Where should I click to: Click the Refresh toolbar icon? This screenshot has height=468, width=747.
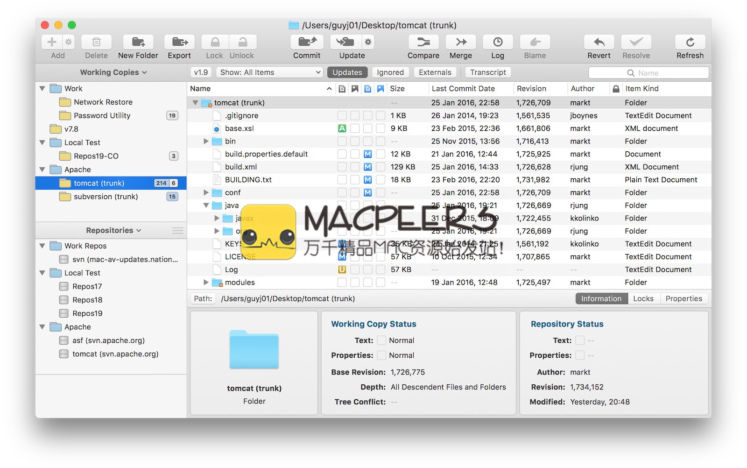(690, 43)
